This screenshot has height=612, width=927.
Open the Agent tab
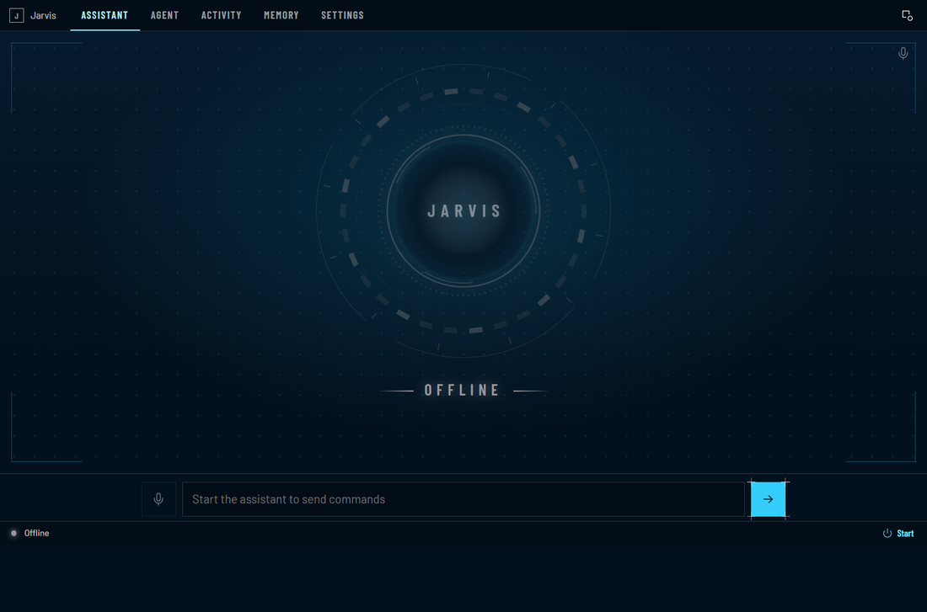(164, 15)
